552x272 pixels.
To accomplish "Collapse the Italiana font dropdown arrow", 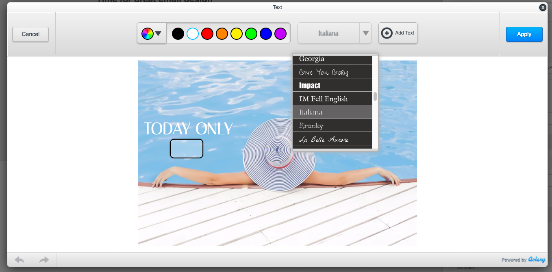I will tap(365, 33).
